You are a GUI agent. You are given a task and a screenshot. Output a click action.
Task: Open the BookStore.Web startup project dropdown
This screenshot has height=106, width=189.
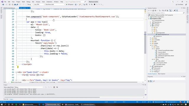(55, 4)
